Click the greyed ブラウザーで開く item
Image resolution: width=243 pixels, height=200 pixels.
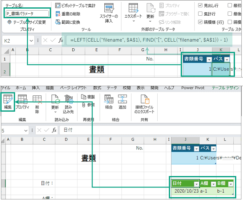174,14
